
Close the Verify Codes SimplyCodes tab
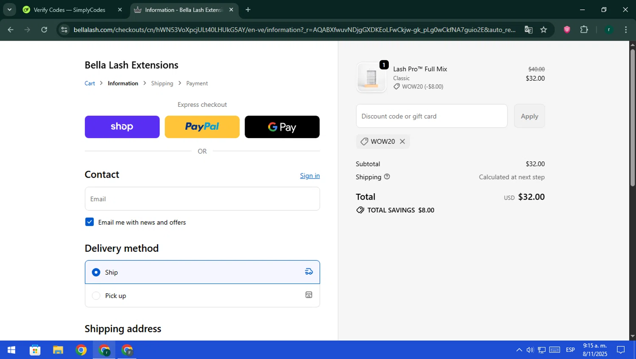(x=120, y=10)
